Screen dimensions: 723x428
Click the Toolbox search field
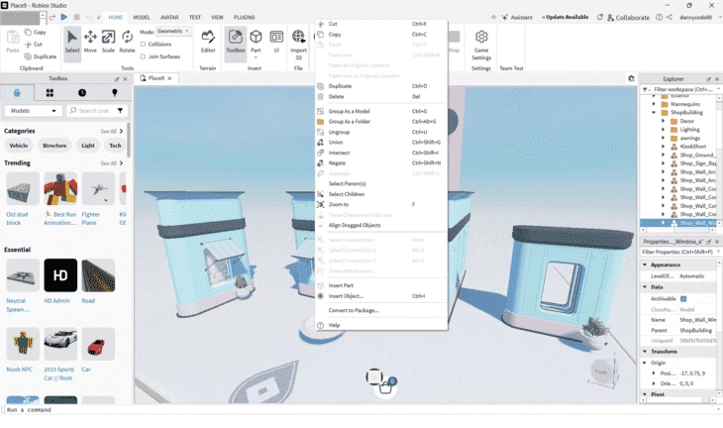tap(92, 111)
